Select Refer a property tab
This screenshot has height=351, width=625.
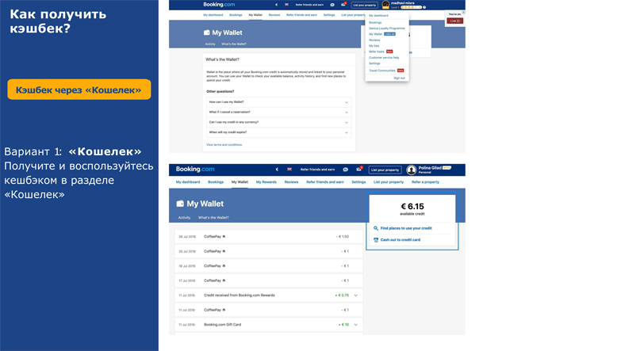coord(425,182)
